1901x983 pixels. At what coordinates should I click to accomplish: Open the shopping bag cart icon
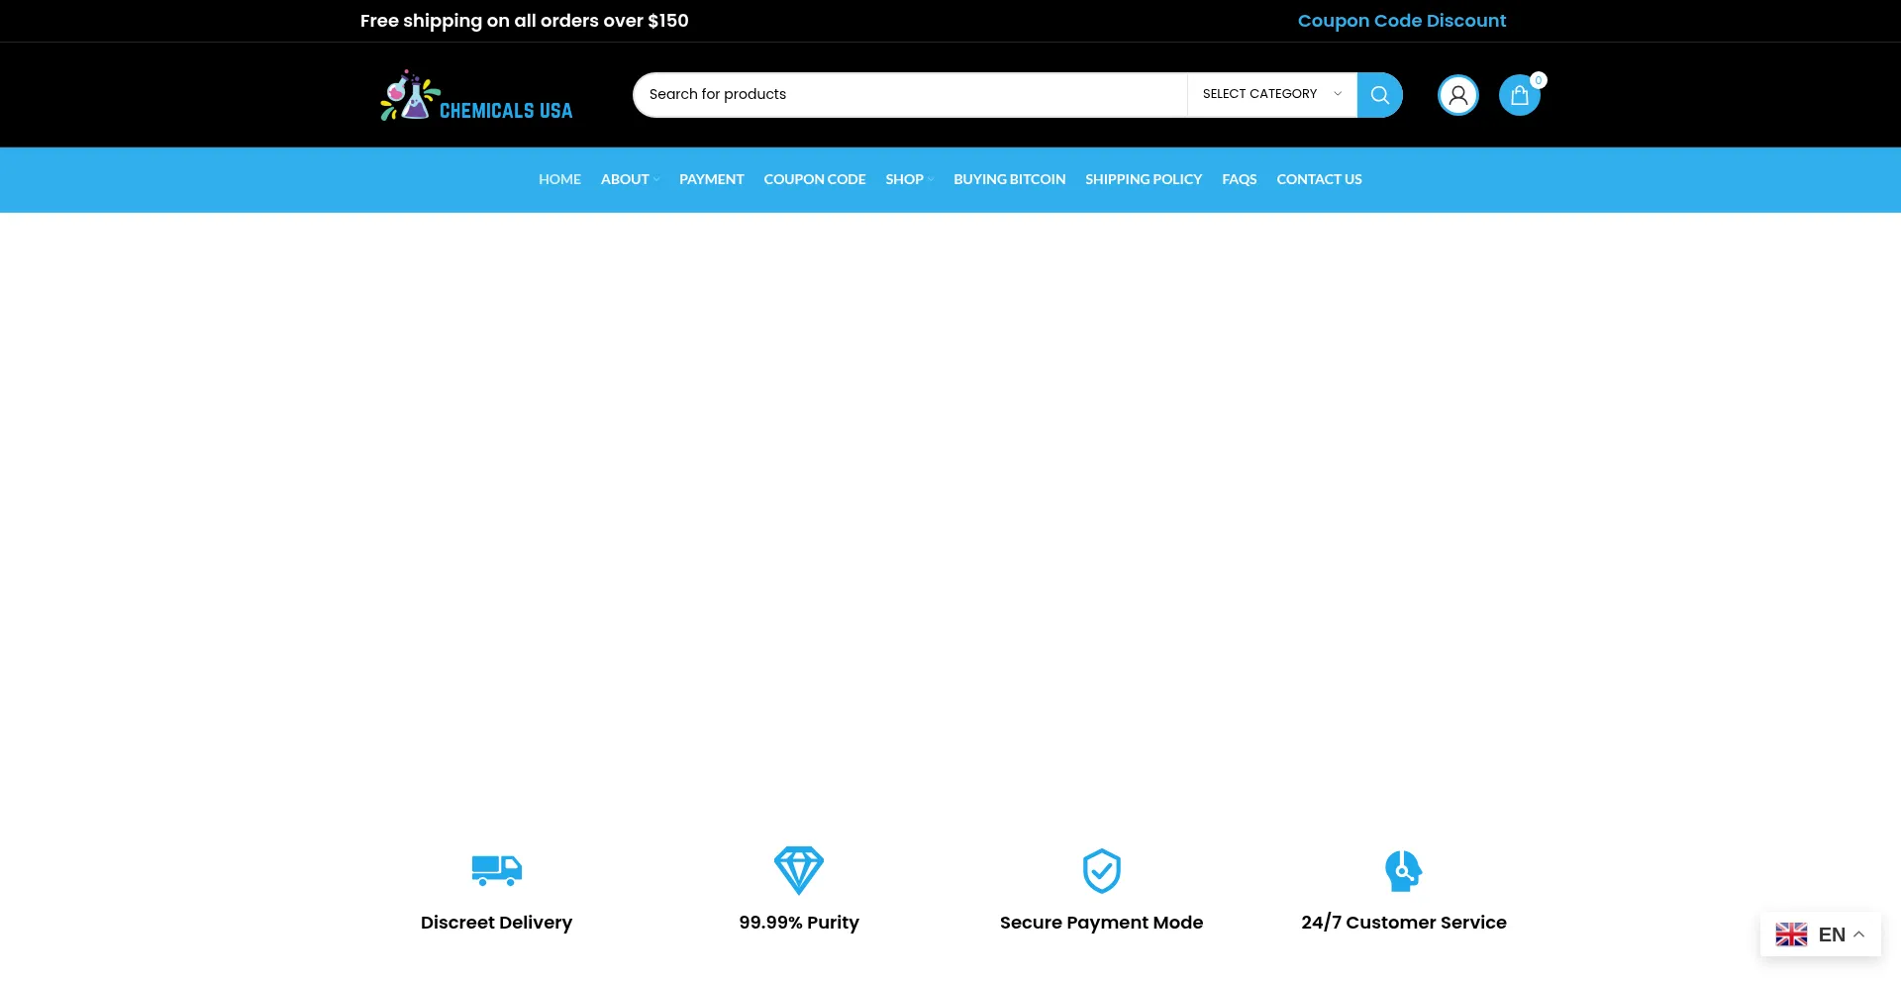coord(1519,96)
